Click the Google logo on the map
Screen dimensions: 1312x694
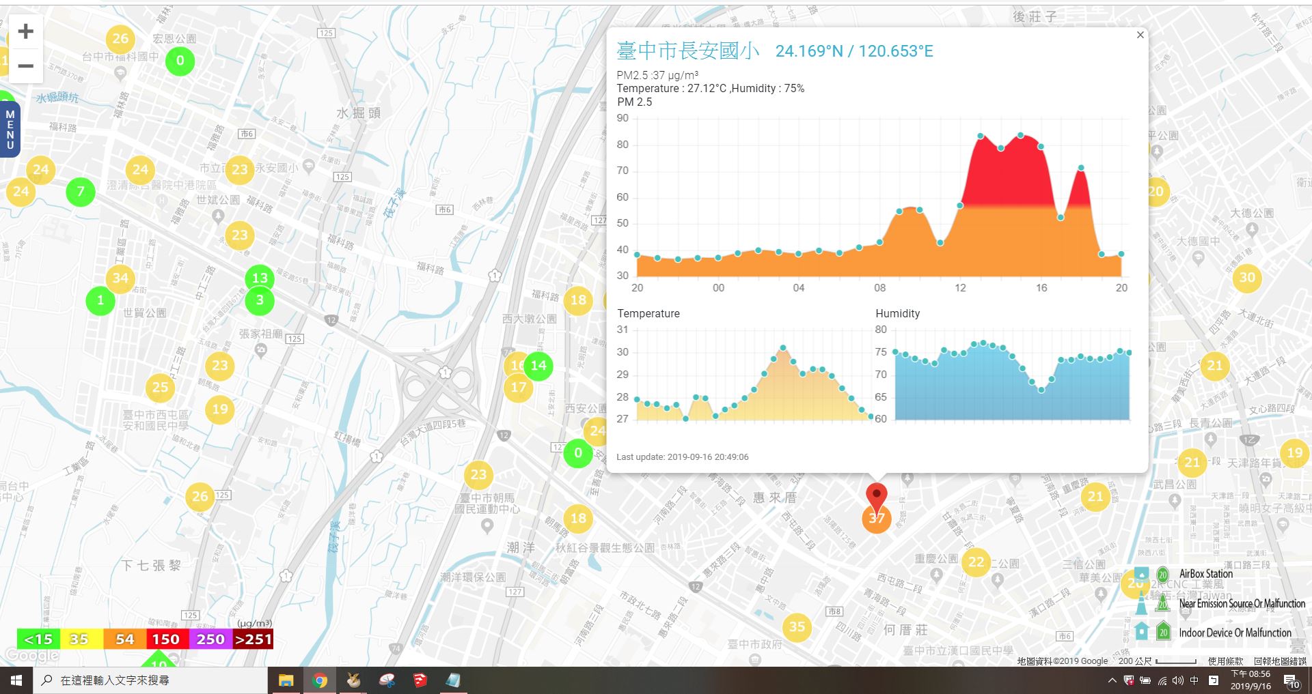(x=31, y=656)
